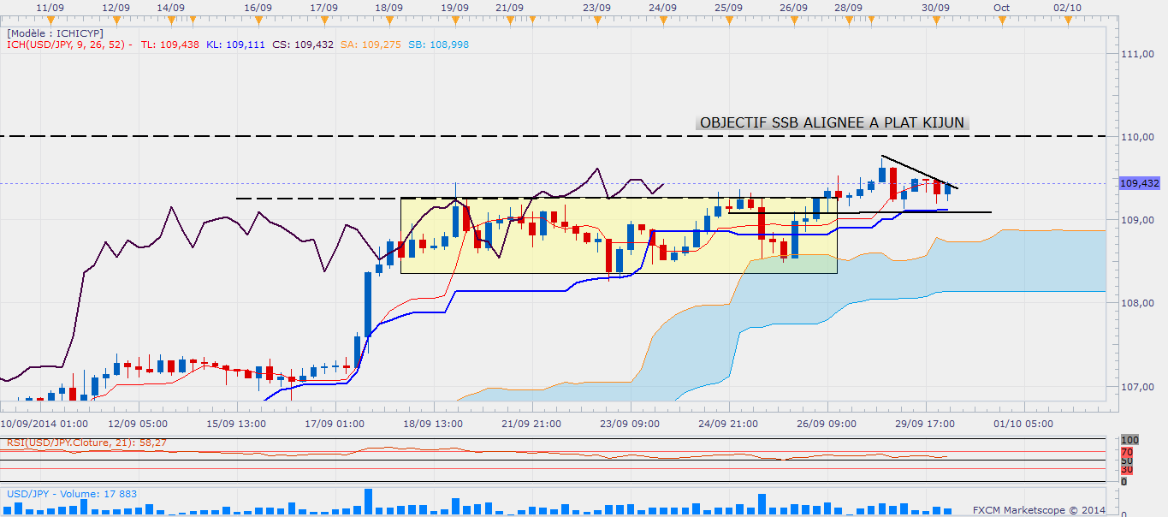Select the 23/09 09:00 time axis label

(631, 423)
